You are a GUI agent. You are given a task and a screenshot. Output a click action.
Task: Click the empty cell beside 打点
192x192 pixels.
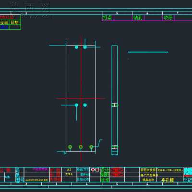[x=123, y=18]
